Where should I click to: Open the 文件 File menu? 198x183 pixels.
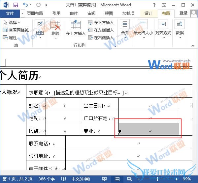point(10,13)
